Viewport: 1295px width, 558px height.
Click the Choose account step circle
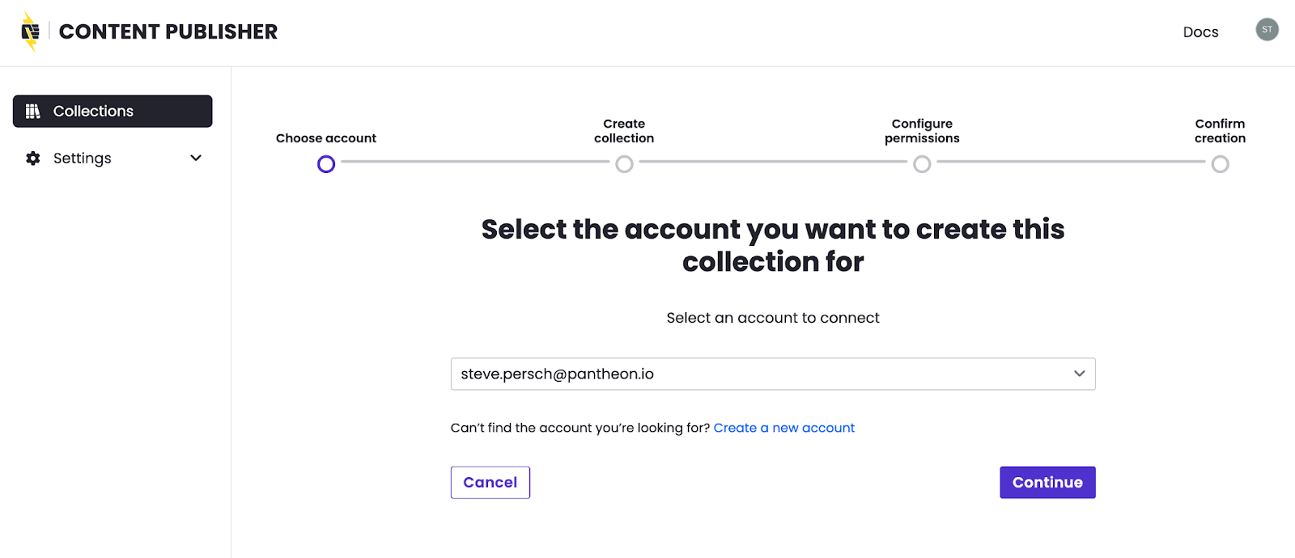pyautogui.click(x=326, y=164)
